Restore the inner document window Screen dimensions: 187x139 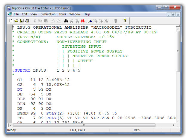(173, 15)
